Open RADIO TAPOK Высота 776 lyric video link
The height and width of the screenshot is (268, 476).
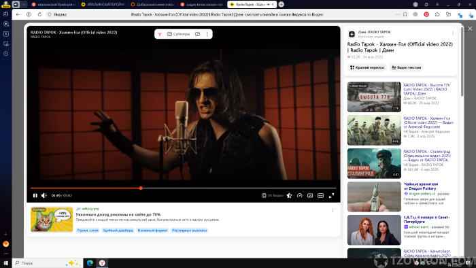426,89
